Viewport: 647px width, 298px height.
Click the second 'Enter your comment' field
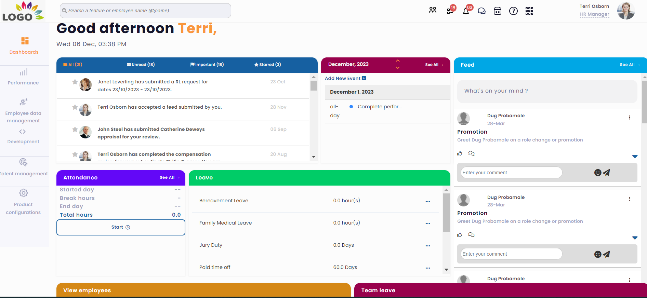pyautogui.click(x=511, y=254)
